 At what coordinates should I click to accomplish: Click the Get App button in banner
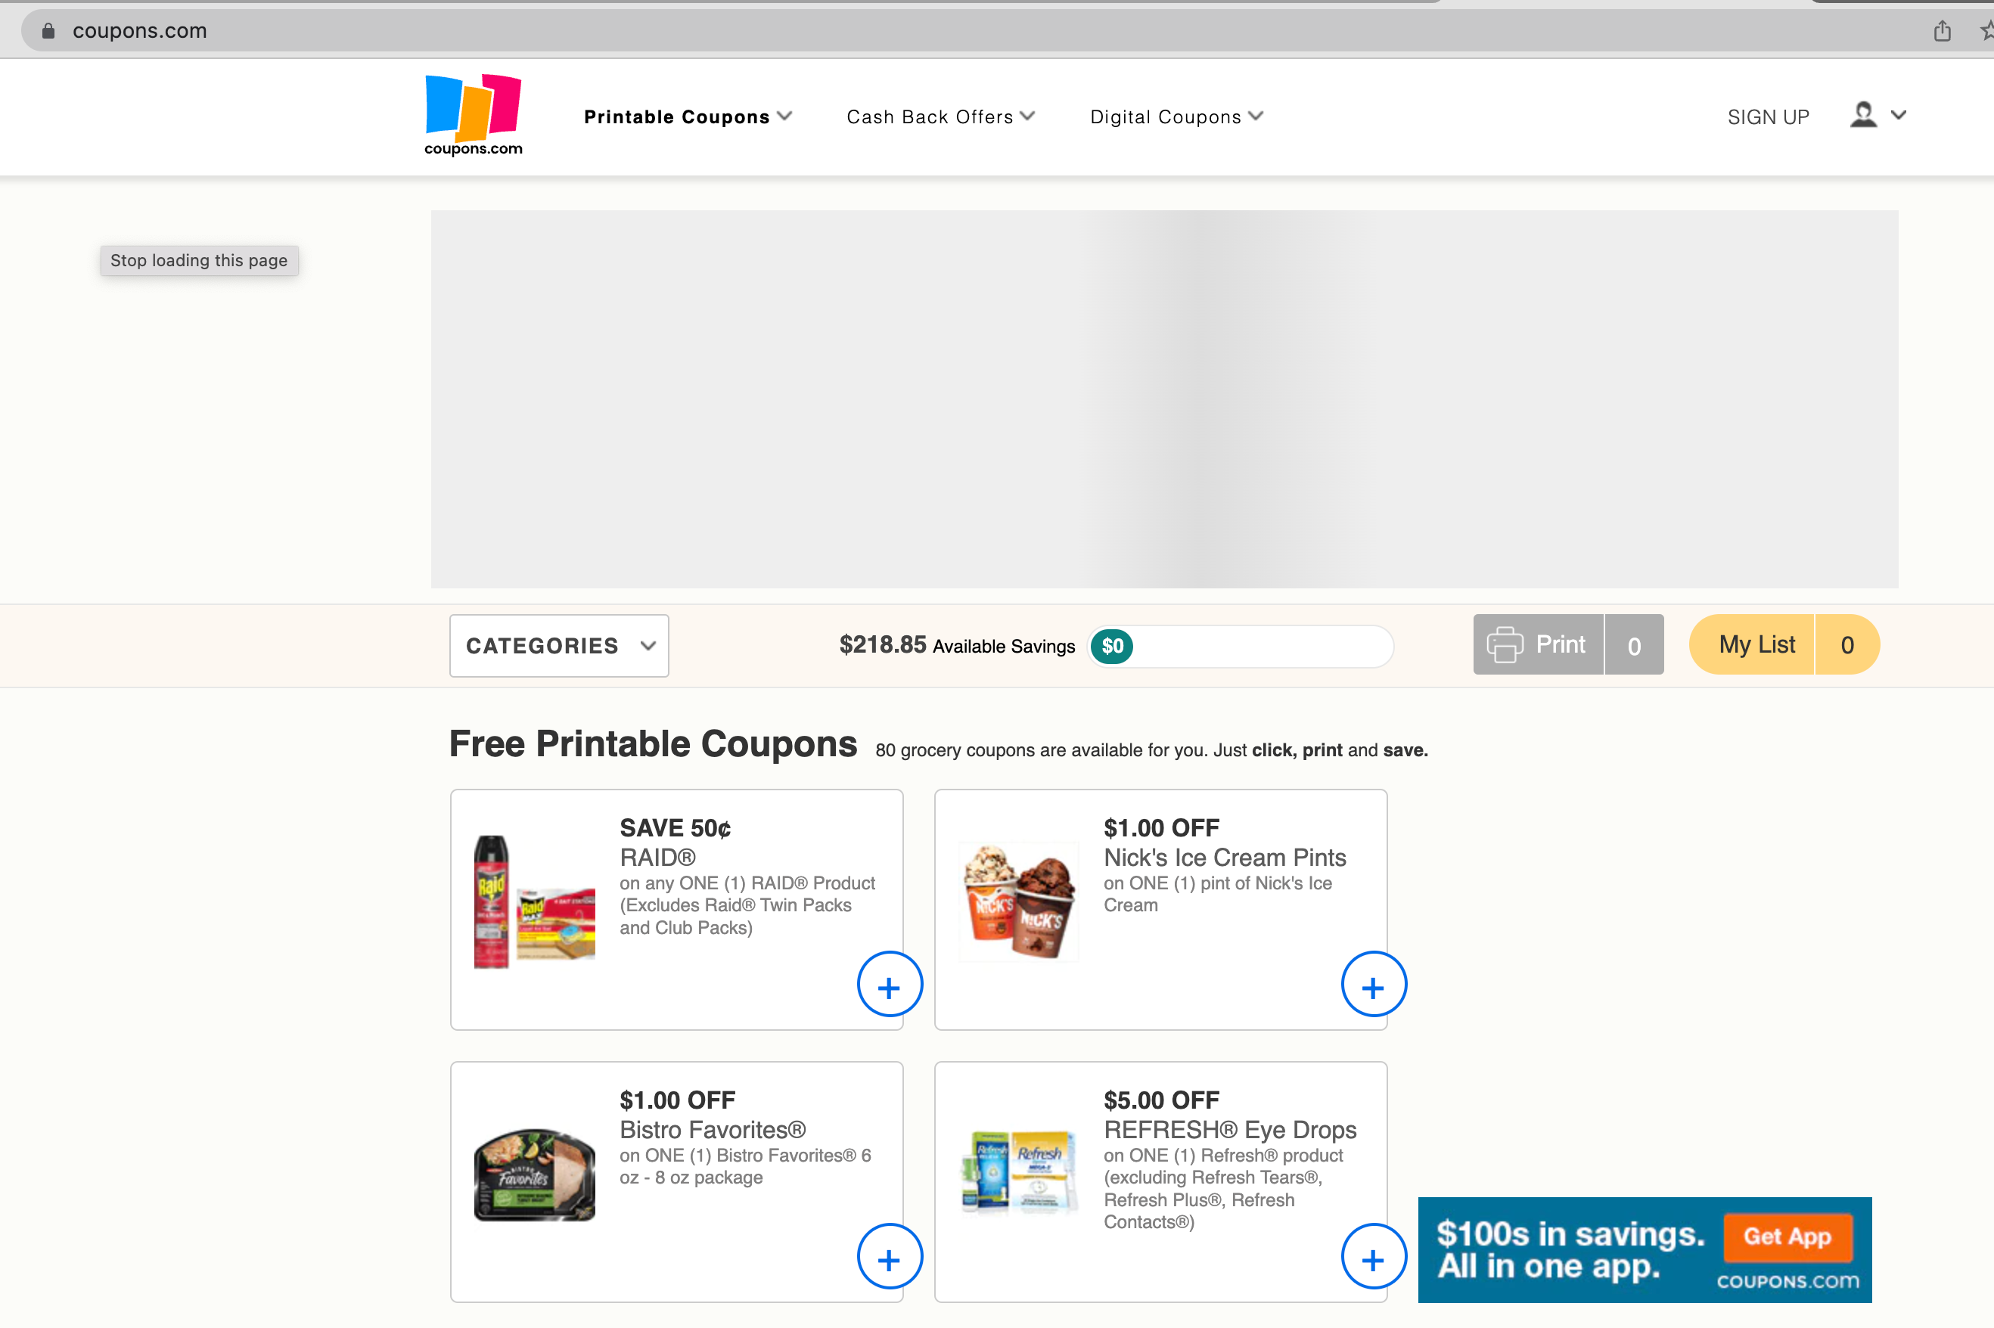click(x=1787, y=1236)
